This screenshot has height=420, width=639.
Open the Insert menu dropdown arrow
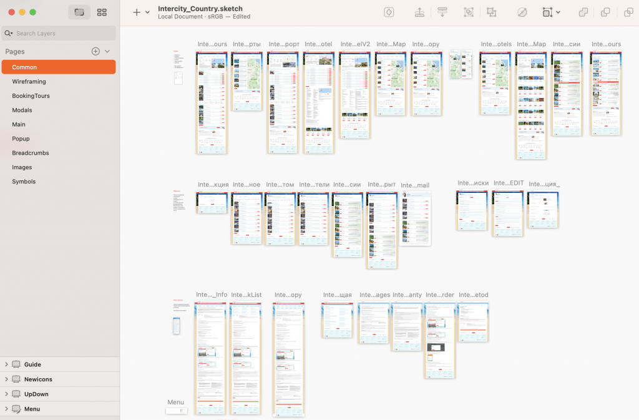[147, 12]
